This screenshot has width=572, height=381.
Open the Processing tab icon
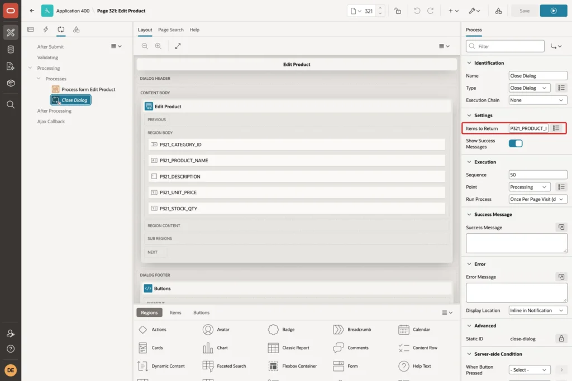[61, 30]
